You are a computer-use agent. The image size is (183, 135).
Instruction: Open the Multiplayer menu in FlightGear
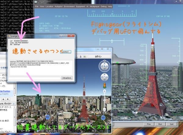[x=94, y=7]
